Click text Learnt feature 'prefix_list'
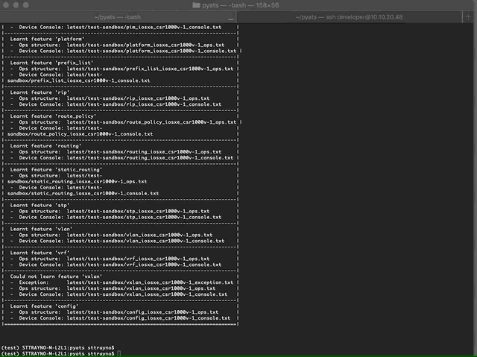The image size is (477, 357). tap(51, 63)
